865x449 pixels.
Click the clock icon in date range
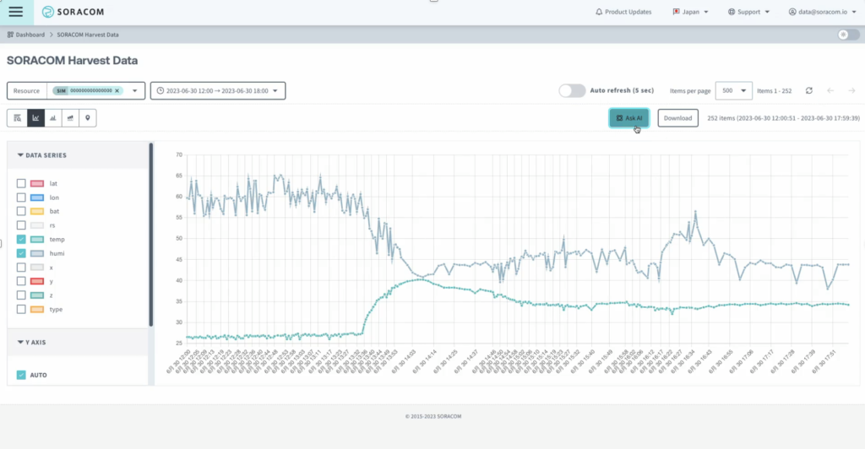pos(160,91)
